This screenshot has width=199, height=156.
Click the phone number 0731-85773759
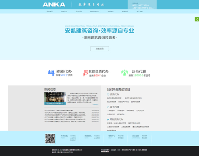[140, 6]
